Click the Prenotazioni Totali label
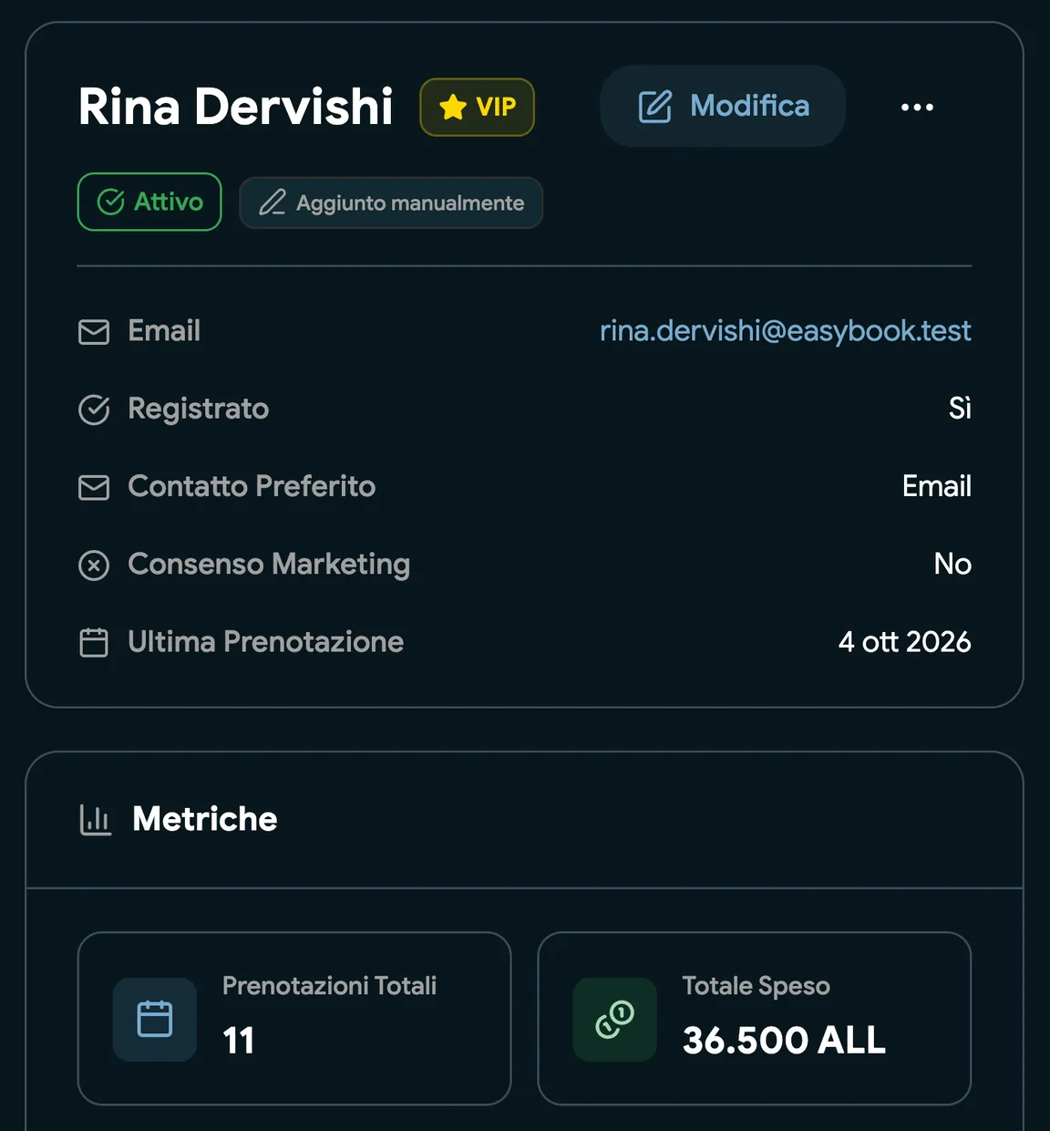Image resolution: width=1050 pixels, height=1131 pixels. coord(330,986)
